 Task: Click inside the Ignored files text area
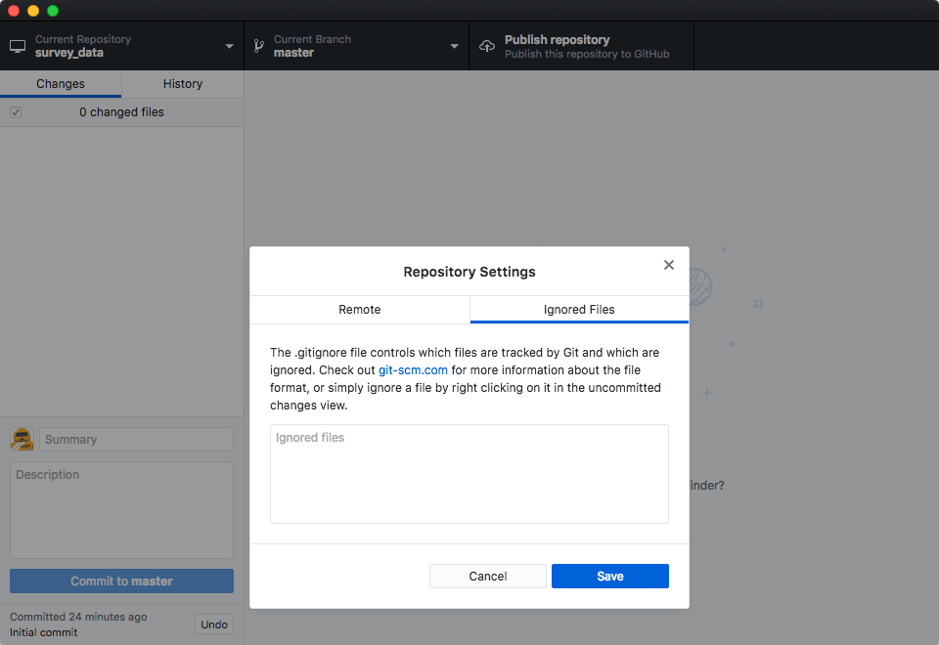[x=469, y=474]
